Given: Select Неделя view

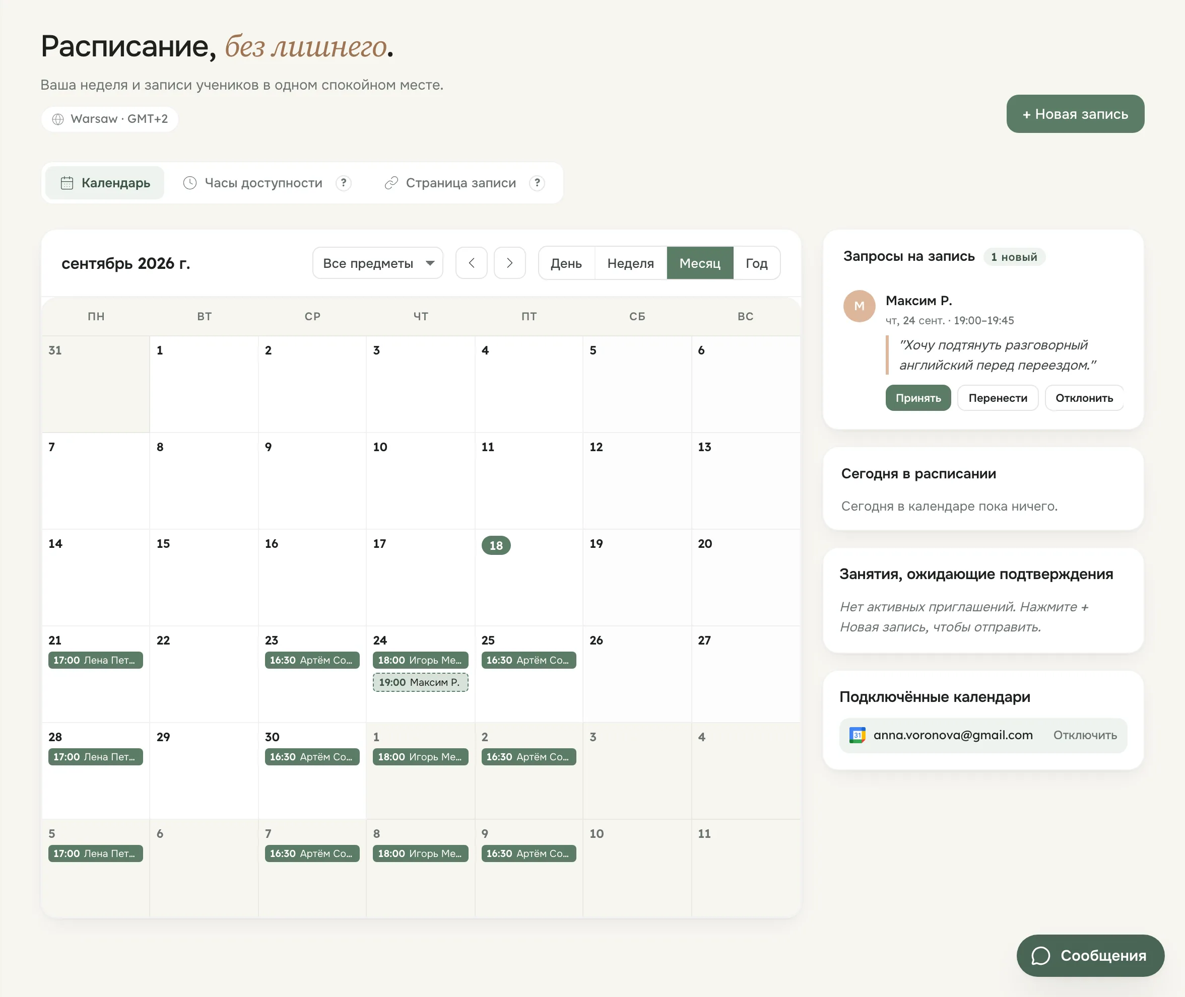Looking at the screenshot, I should click(x=630, y=263).
